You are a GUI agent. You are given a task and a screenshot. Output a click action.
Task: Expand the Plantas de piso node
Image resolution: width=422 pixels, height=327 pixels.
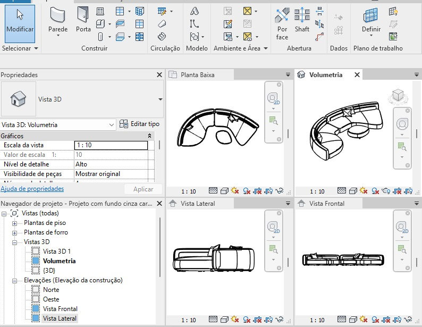[14, 223]
